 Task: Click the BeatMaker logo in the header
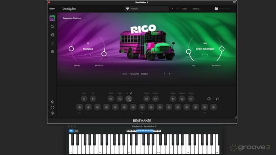coord(69,9)
